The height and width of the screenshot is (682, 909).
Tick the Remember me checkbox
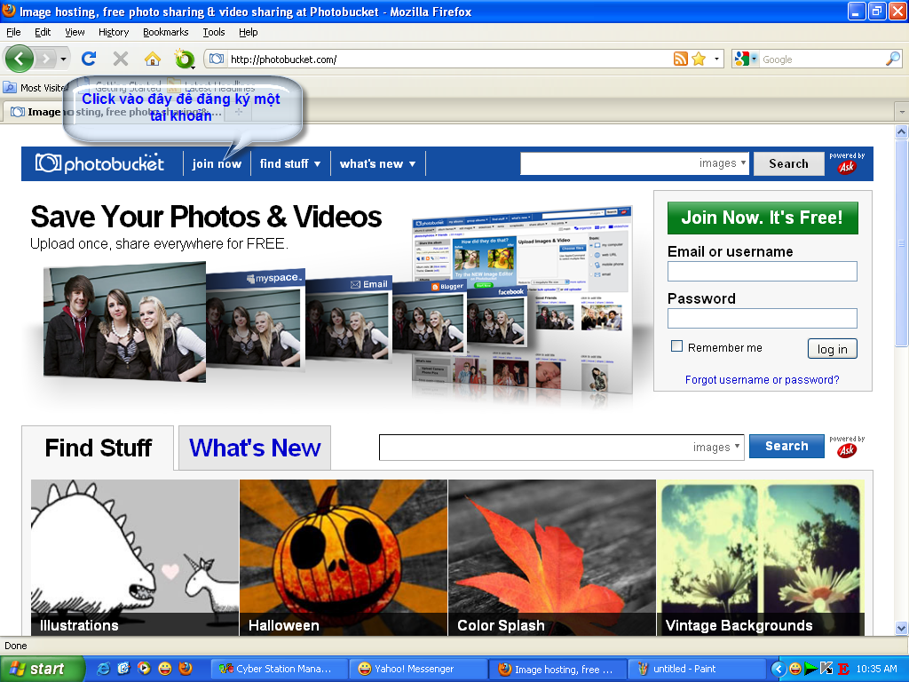[x=676, y=346]
